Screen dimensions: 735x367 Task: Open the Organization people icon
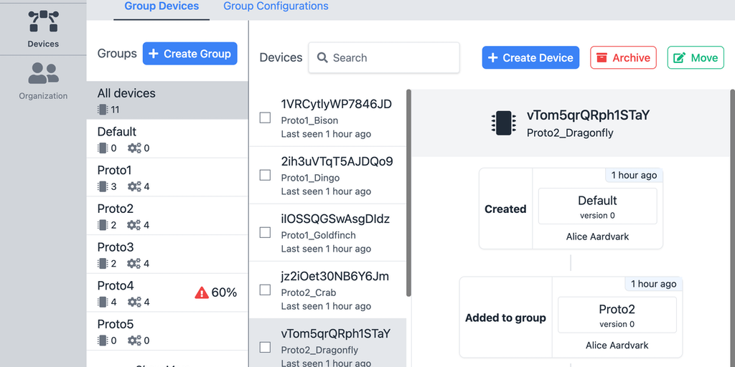(x=43, y=73)
